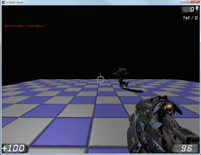Viewport: 201px width, 155px height.
Task: Close the In Editor Game window
Action: tap(195, 2)
